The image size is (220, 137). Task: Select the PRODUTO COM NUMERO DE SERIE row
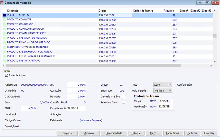pyautogui.click(x=108, y=33)
